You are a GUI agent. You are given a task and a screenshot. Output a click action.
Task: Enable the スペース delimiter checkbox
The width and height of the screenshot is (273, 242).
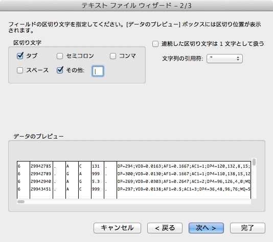[x=20, y=70]
